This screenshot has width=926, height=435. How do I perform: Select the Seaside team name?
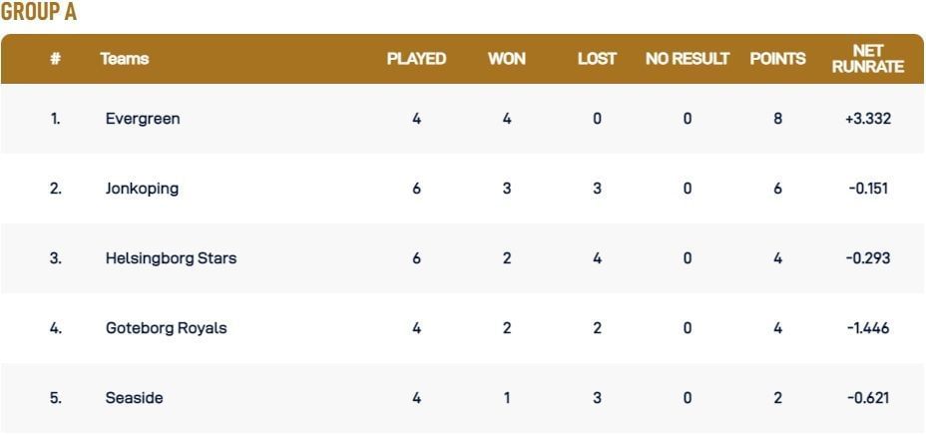point(134,398)
